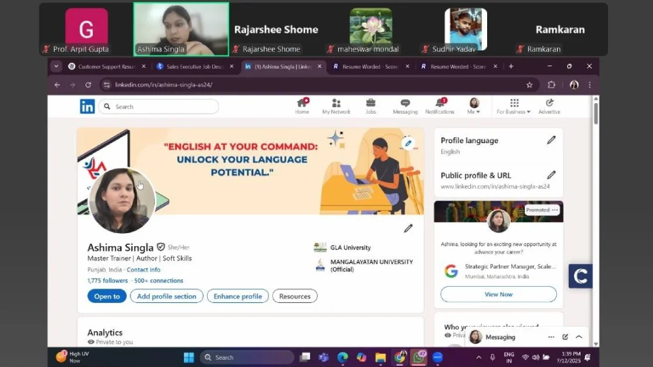Click the Enhance profile button
The image size is (653, 367).
point(238,296)
